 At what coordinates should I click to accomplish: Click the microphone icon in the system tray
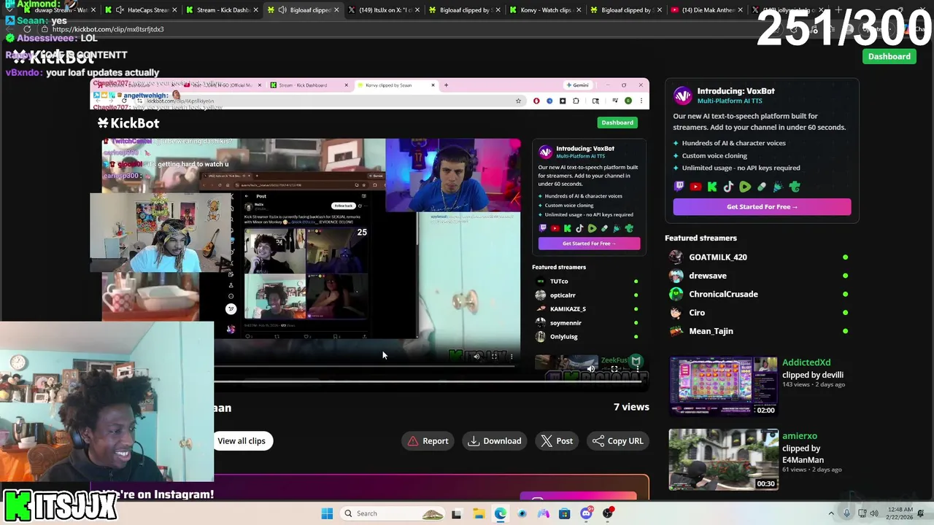coord(846,513)
